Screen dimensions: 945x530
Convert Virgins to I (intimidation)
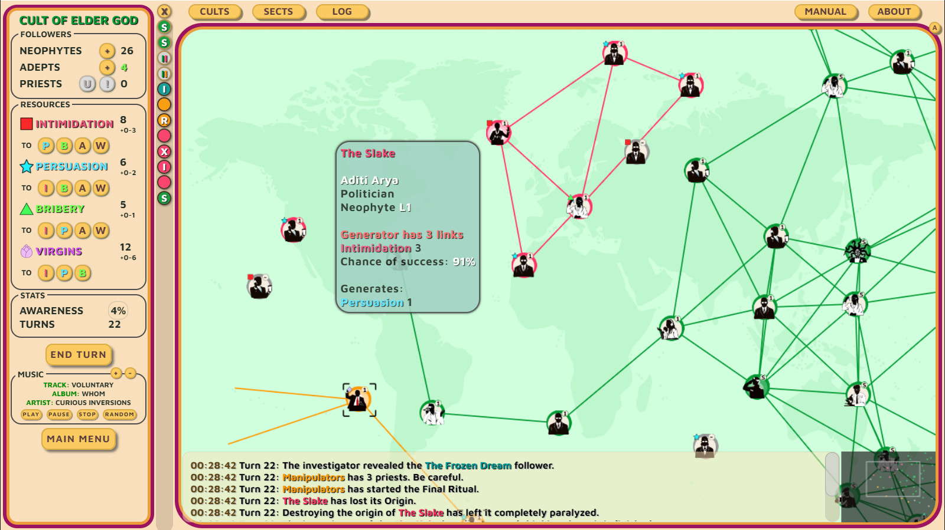[x=46, y=273]
